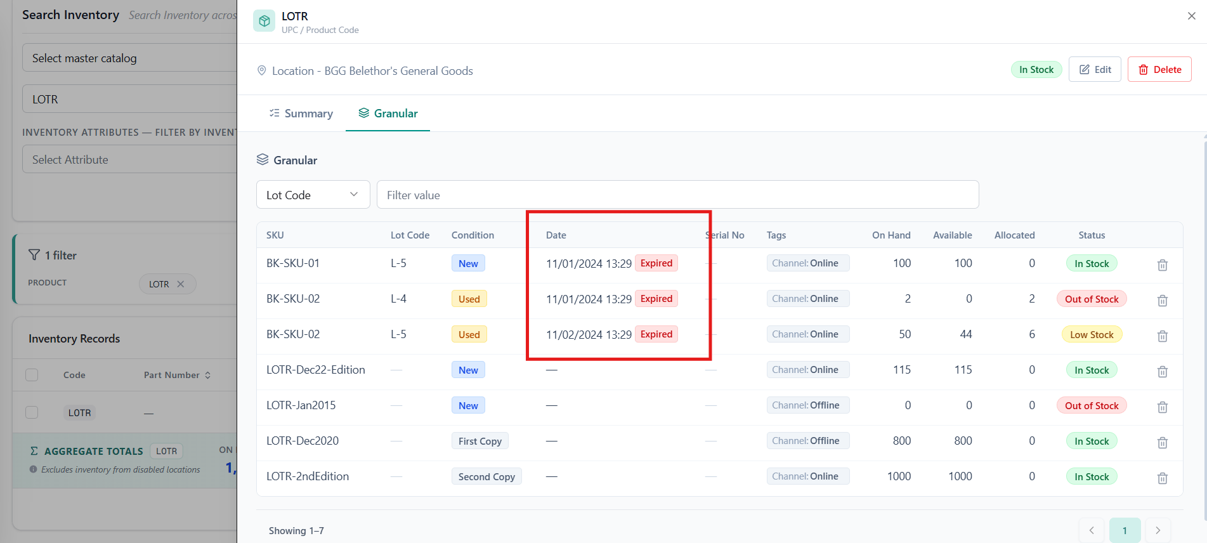The width and height of the screenshot is (1207, 543).
Task: Toggle the select-all checkbox in Inventory Records
Action: pos(32,375)
